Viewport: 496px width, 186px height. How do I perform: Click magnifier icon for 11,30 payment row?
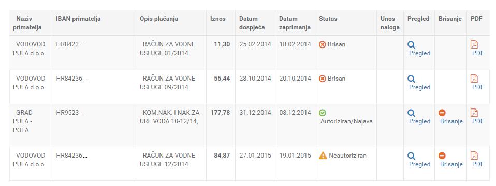411,45
